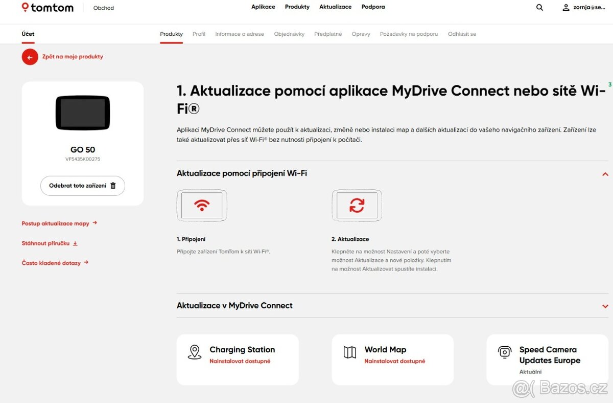Image resolution: width=613 pixels, height=403 pixels.
Task: Click the 2. Aktualizace step heading
Action: pyautogui.click(x=350, y=239)
